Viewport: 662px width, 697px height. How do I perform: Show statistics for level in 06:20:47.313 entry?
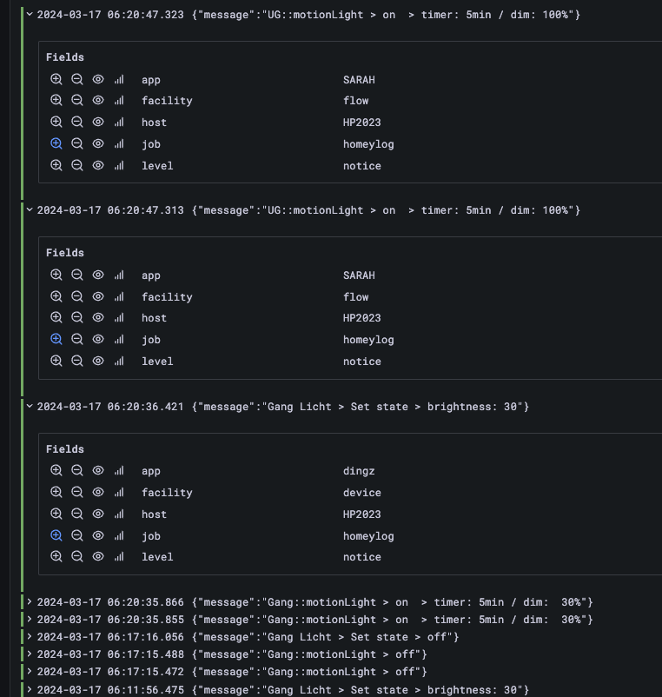(119, 361)
